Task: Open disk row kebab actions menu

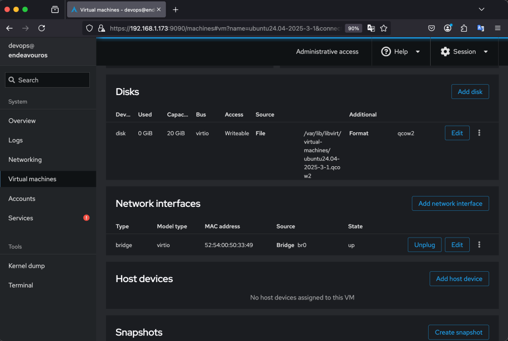Action: pyautogui.click(x=479, y=133)
